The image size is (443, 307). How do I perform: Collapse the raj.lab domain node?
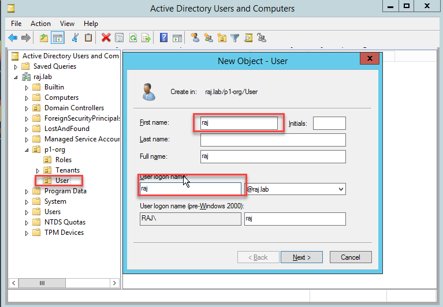(16, 77)
